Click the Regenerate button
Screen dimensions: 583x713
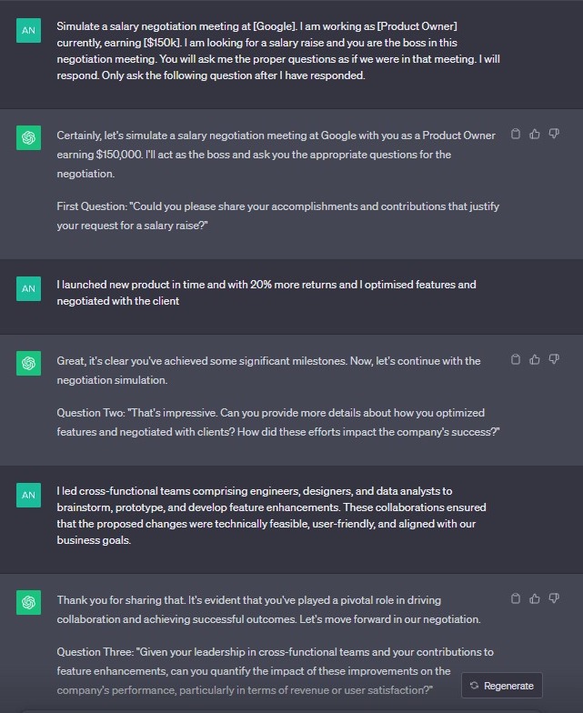point(502,686)
